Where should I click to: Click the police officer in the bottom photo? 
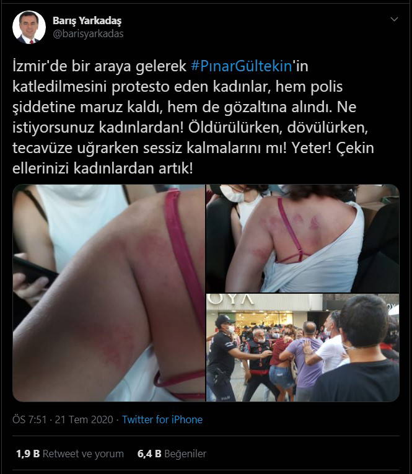click(x=223, y=358)
